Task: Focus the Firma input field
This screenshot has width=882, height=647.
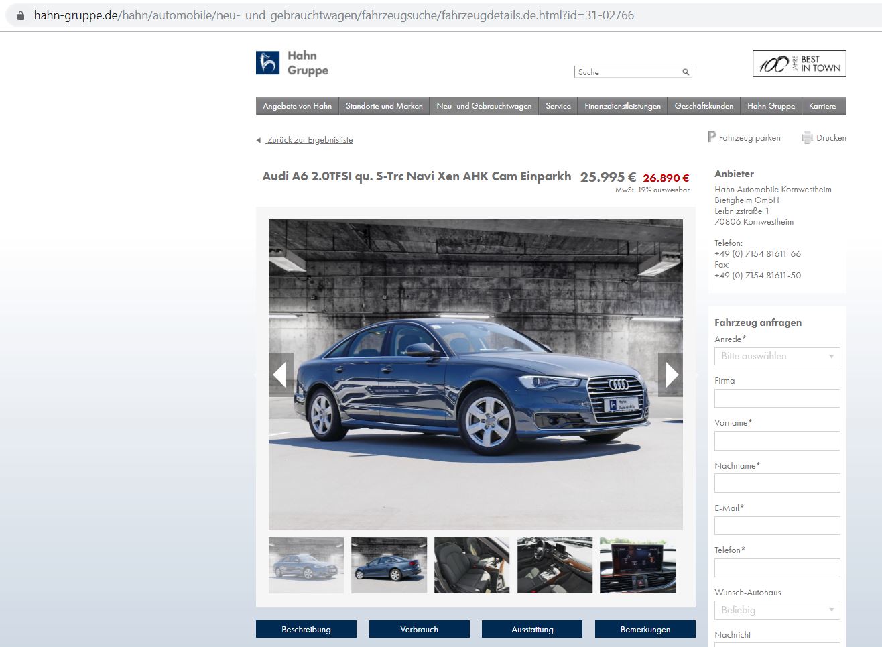Action: [x=777, y=398]
